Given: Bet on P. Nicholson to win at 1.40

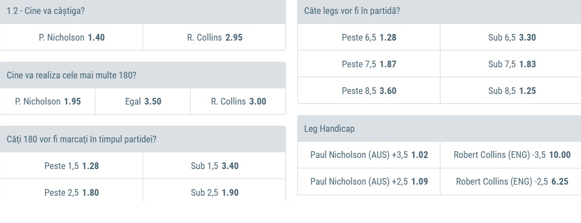Looking at the screenshot, I should (x=71, y=38).
